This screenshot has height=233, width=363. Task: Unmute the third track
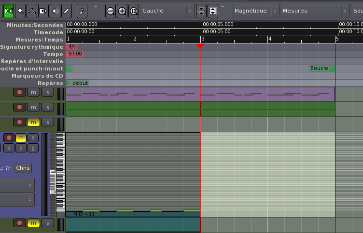pos(33,122)
